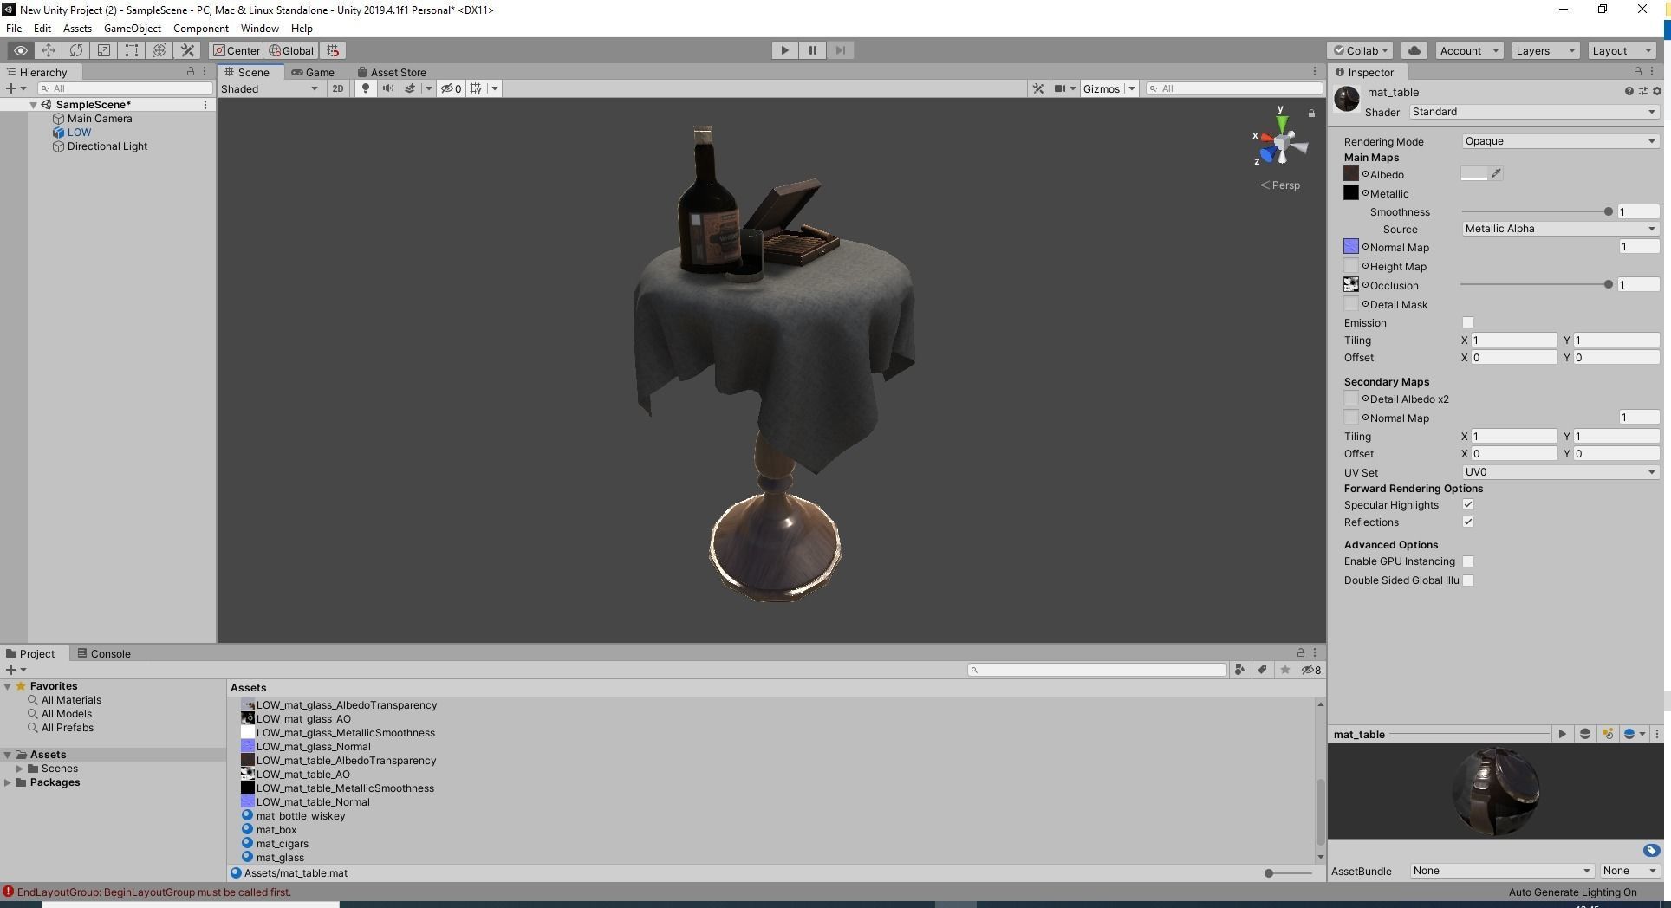Screen dimensions: 1671x908
Task: Select the Scale tool
Action: click(x=104, y=50)
